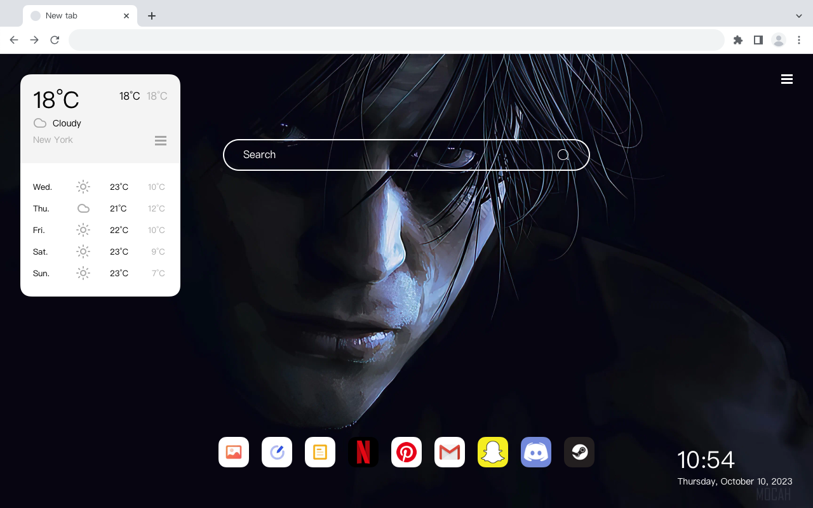
Task: Open the Photos shortcut icon
Action: (x=234, y=452)
